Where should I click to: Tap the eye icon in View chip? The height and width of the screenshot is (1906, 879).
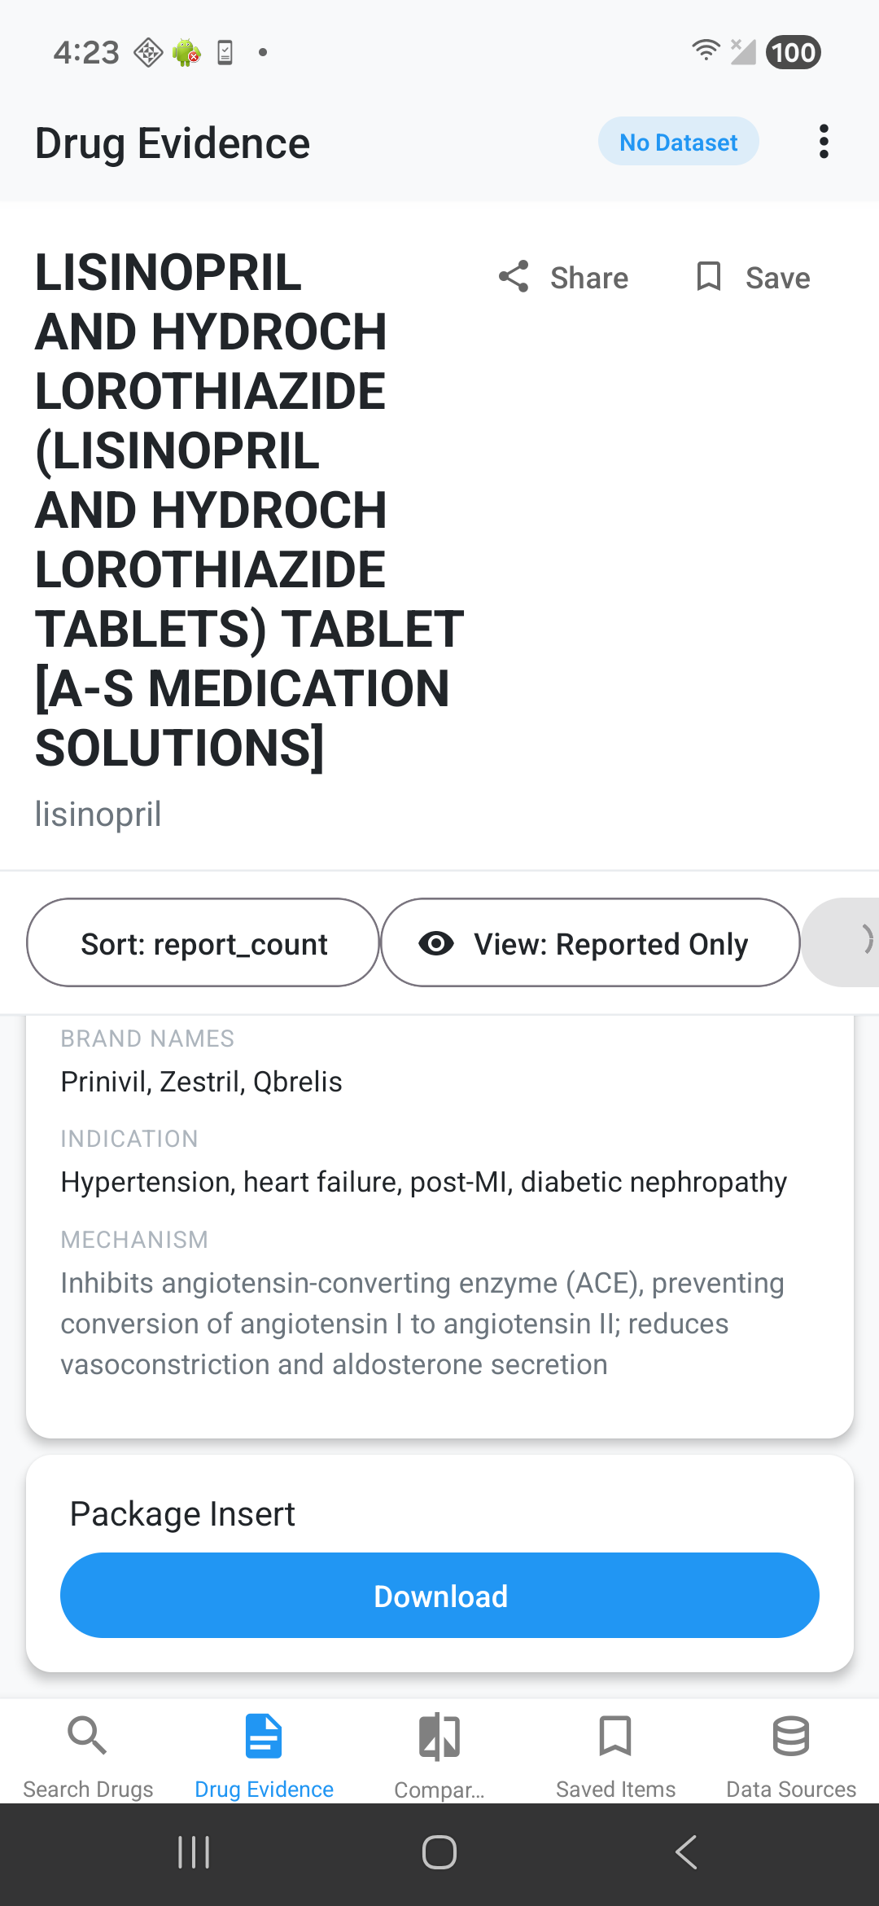pos(436,943)
